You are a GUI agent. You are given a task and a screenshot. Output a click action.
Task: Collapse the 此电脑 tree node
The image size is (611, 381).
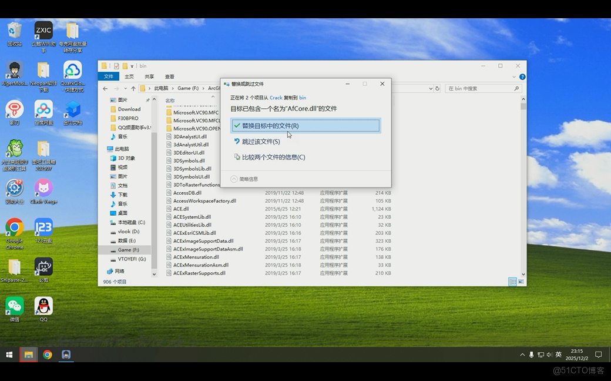click(x=107, y=148)
